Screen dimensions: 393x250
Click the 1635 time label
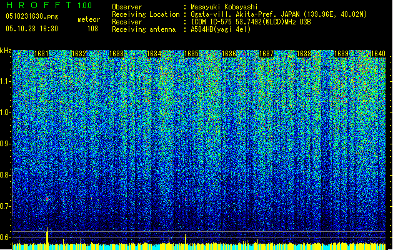[192, 54]
